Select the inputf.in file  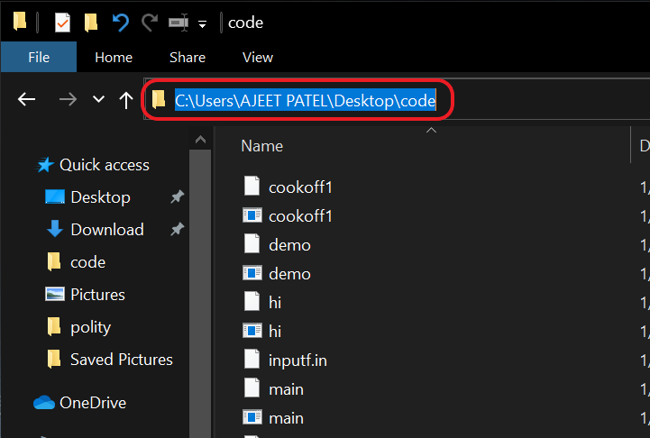click(298, 360)
